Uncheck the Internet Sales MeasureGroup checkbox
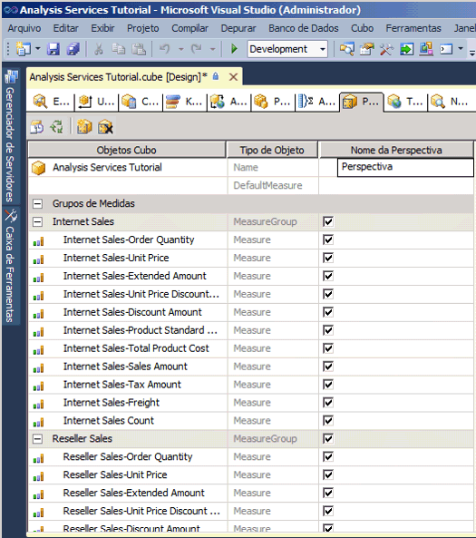The height and width of the screenshot is (538, 476). [328, 221]
